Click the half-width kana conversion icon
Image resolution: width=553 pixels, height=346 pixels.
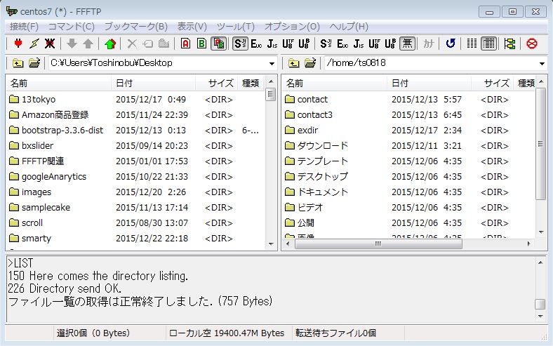click(x=429, y=44)
